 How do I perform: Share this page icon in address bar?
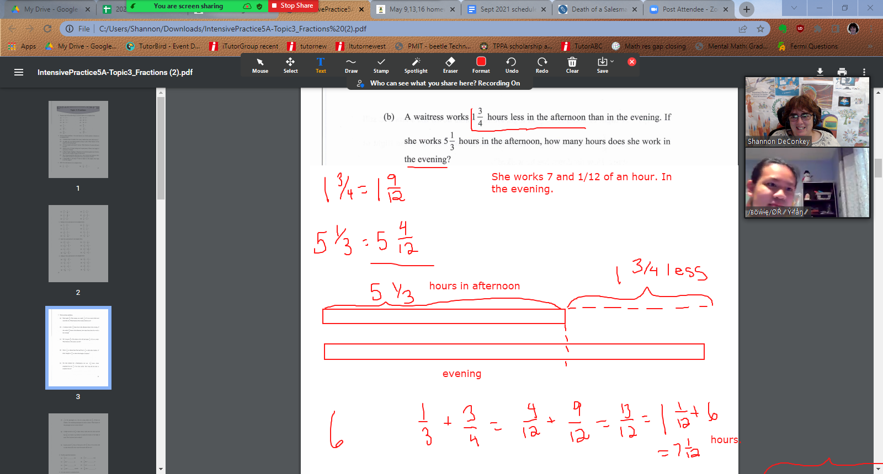point(743,29)
